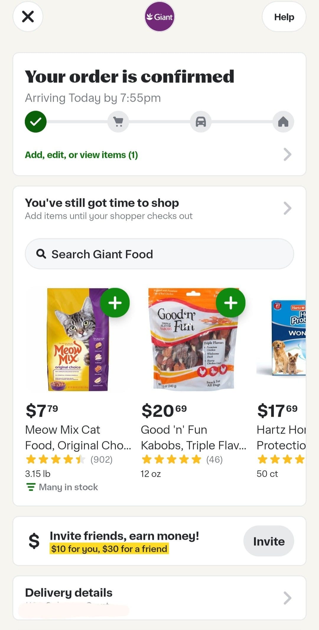
Task: Tap the shopping cart progress icon
Action: point(118,122)
